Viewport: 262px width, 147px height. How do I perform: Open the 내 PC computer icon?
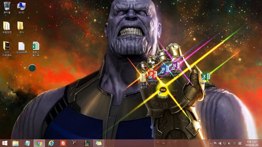21,7
